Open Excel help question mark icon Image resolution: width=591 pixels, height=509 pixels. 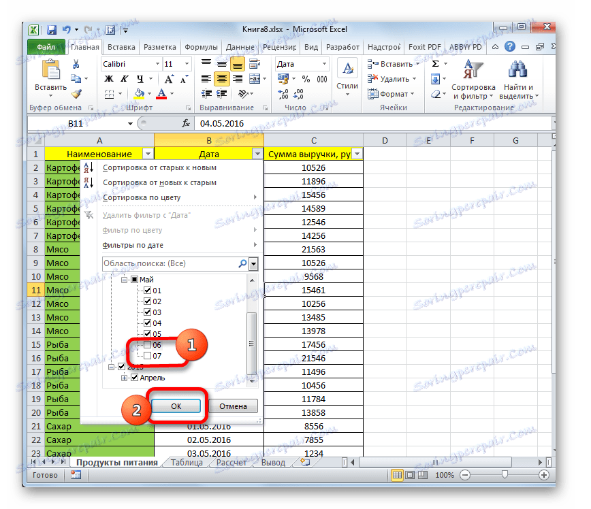coord(509,47)
